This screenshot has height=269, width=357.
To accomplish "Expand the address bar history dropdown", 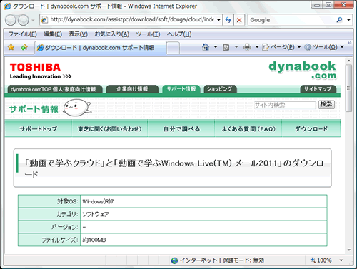I will tap(218, 20).
